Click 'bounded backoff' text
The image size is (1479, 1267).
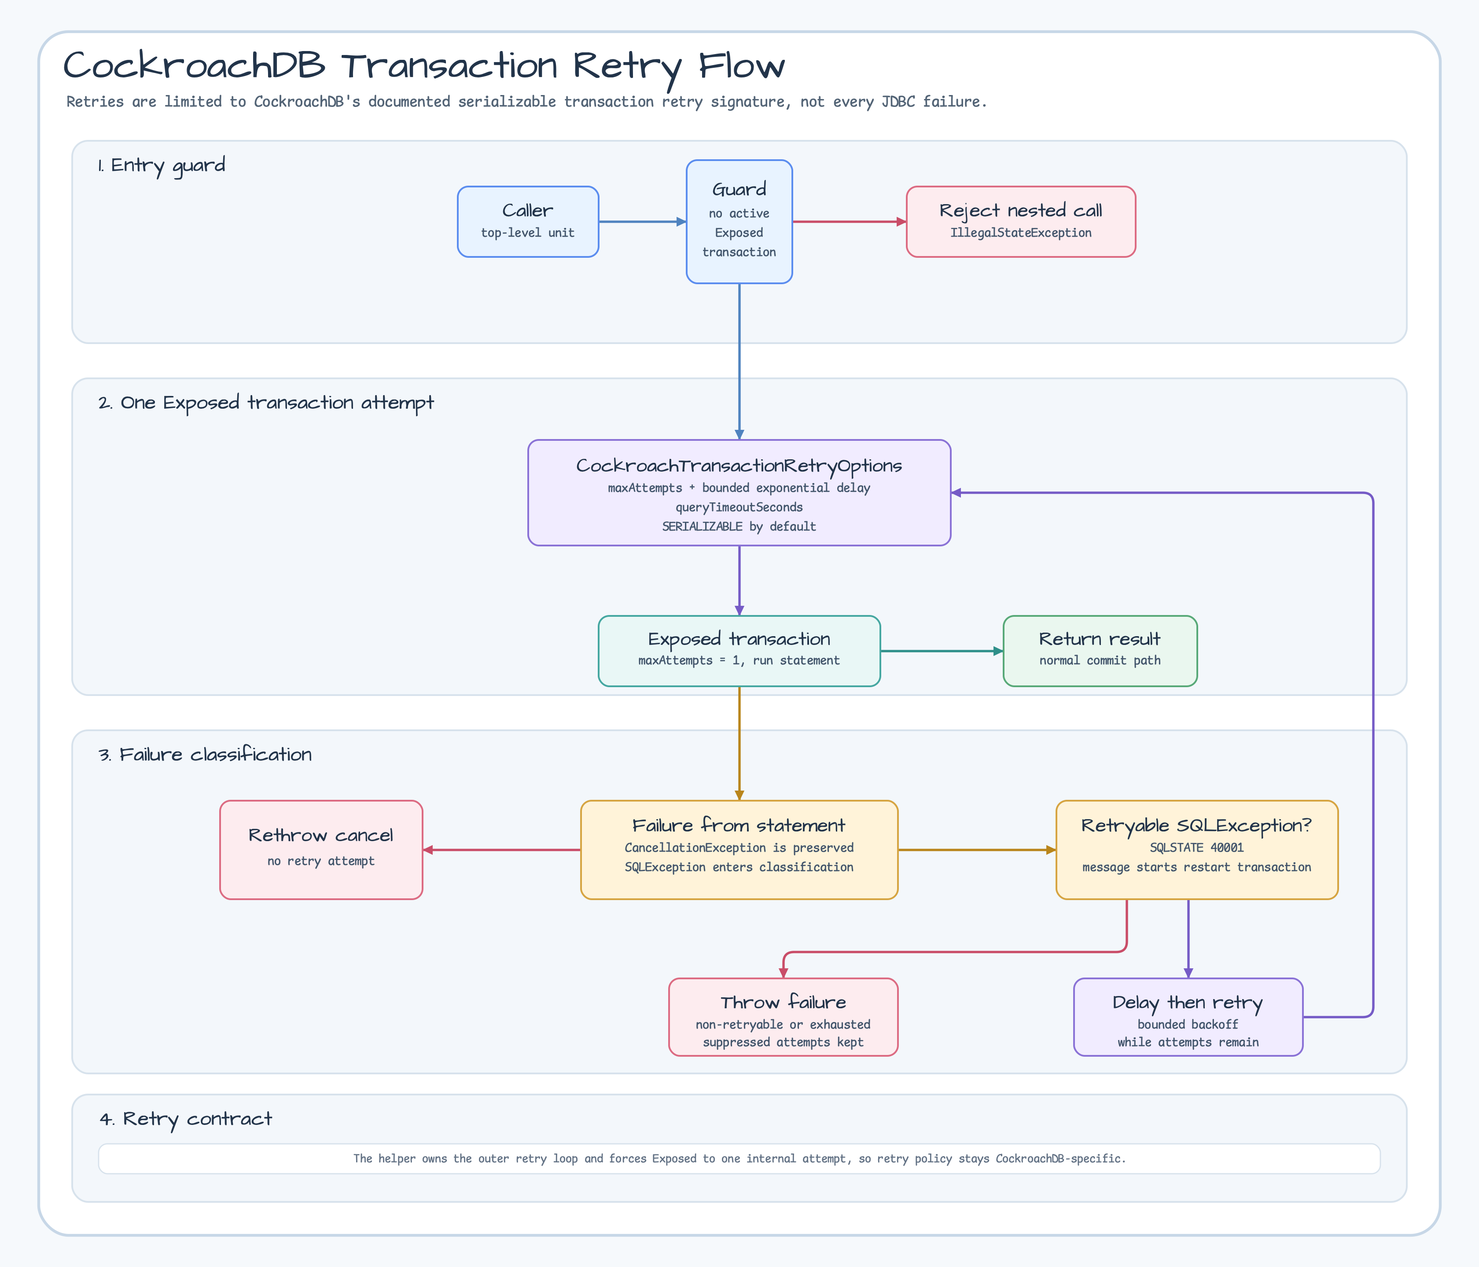[x=1188, y=1025]
